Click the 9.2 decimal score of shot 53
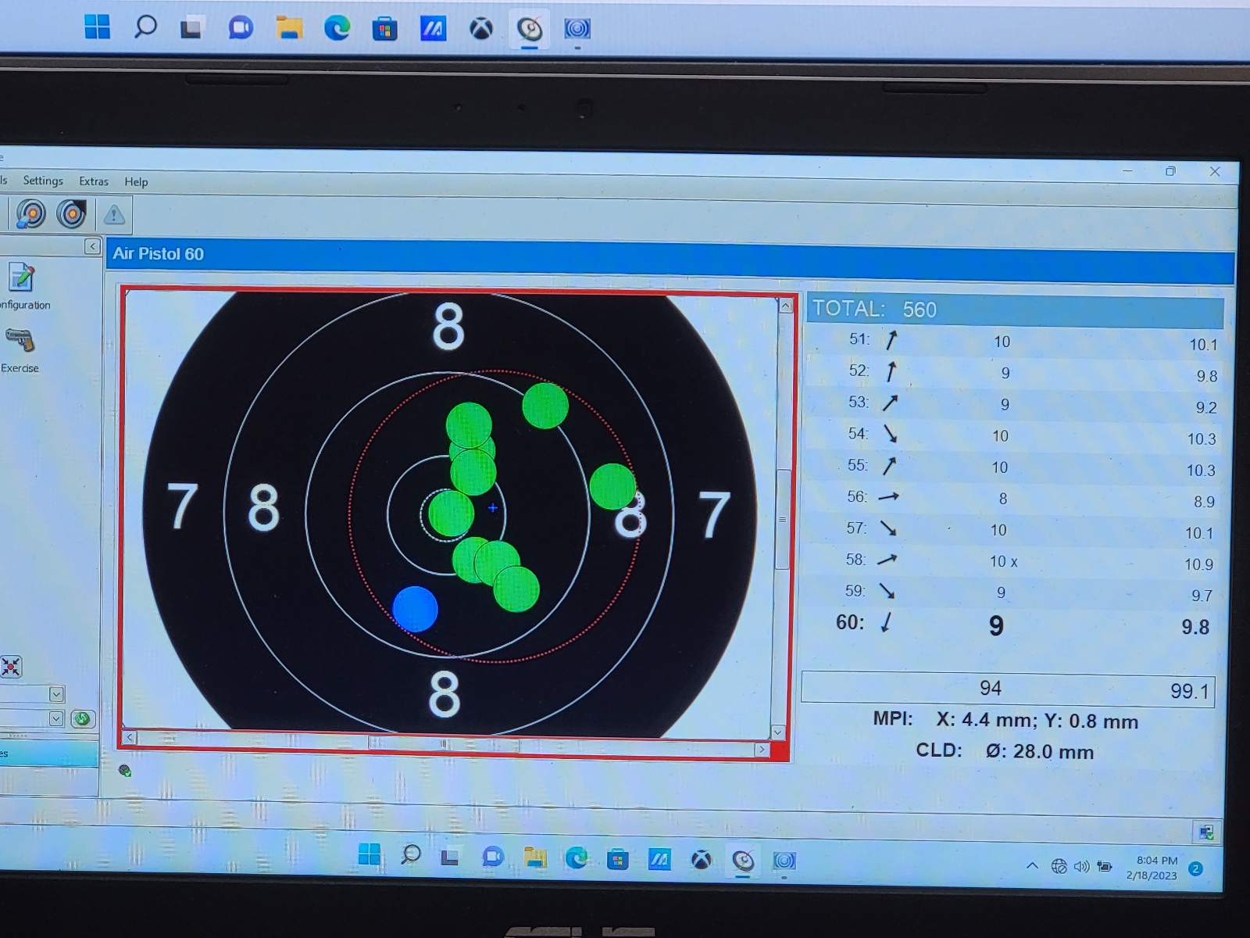The height and width of the screenshot is (938, 1250). click(1206, 407)
